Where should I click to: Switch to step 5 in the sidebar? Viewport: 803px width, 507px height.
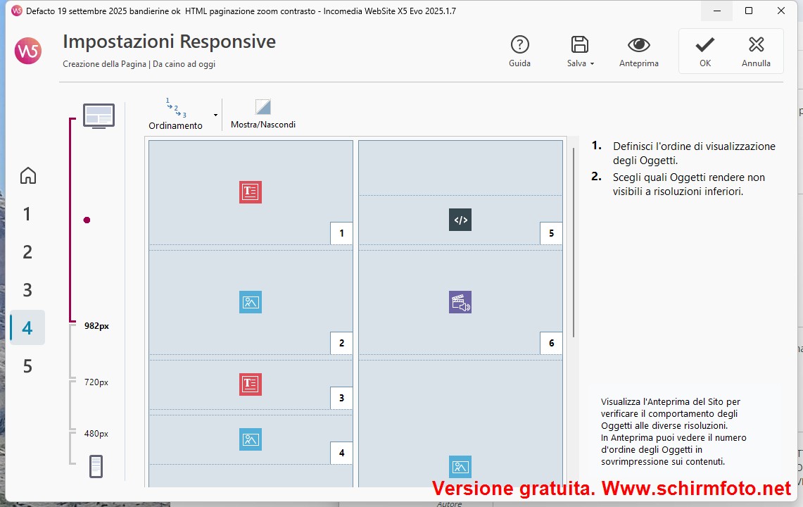coord(27,366)
